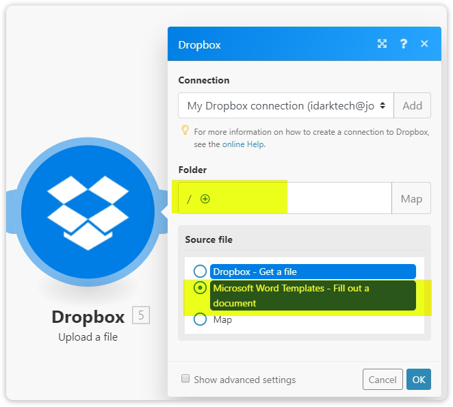The width and height of the screenshot is (453, 407).
Task: Toggle the Map button for Folder
Action: point(411,198)
